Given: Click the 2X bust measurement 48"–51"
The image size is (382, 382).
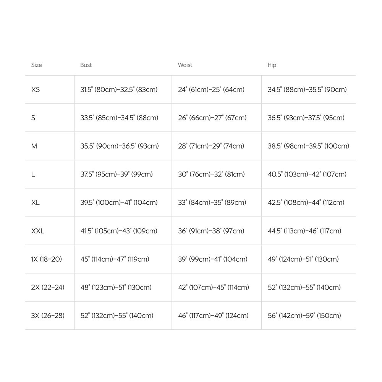Looking at the screenshot, I should click(x=116, y=288).
